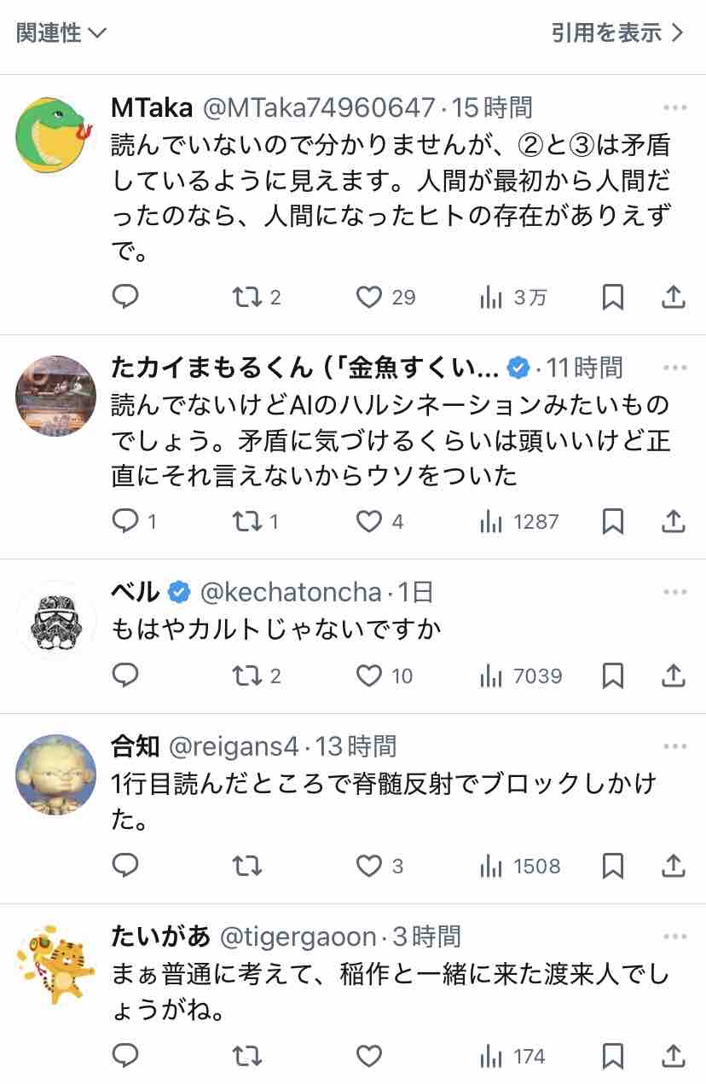Screen dimensions: 706x1084
Task: Bookmark MTaka's comment
Action: point(612,297)
